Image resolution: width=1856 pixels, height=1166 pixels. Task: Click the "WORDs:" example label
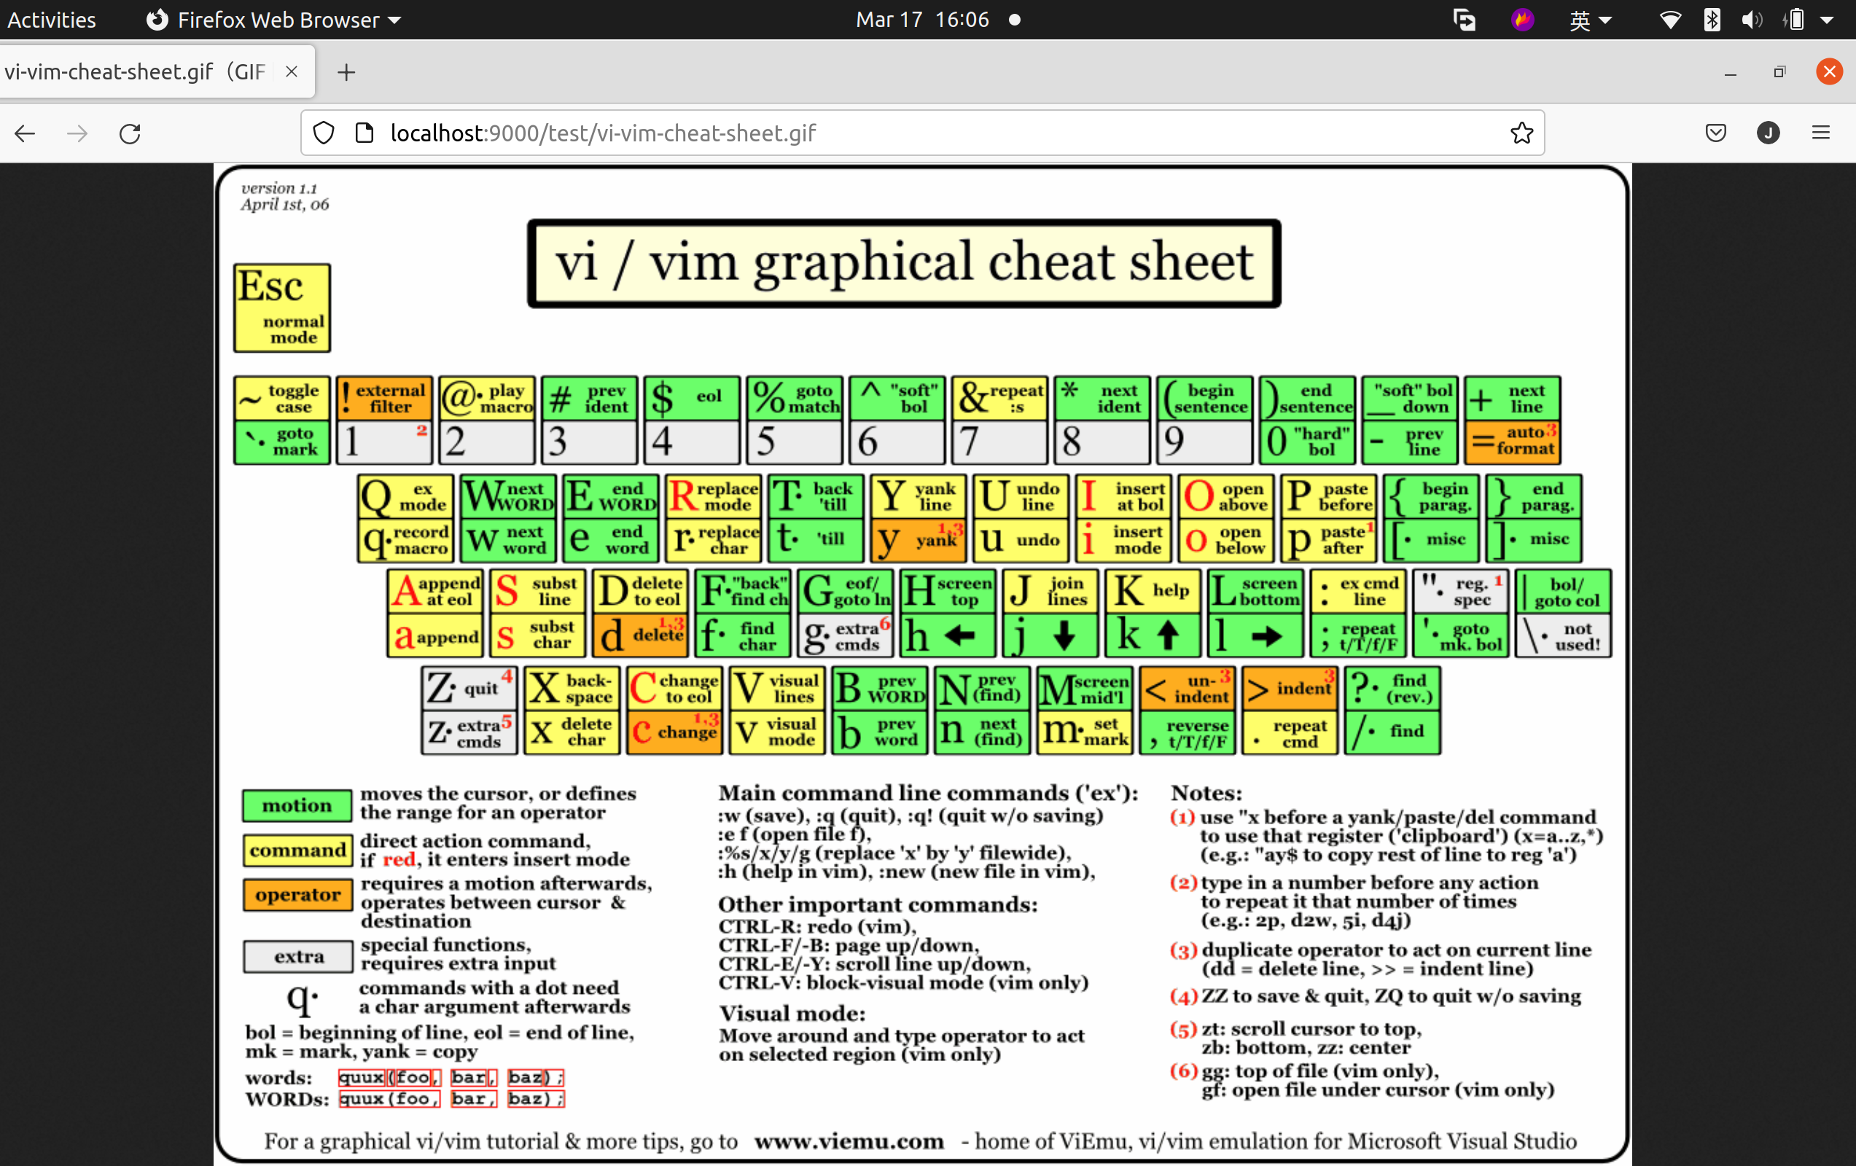pyautogui.click(x=286, y=1099)
